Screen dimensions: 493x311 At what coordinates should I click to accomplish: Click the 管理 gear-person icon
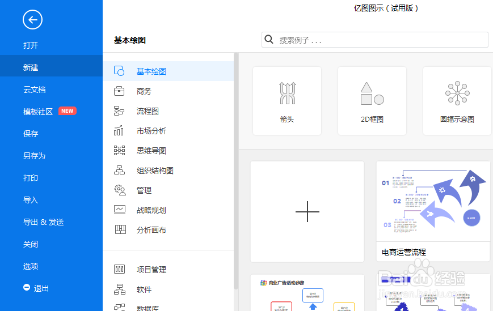[x=120, y=190]
